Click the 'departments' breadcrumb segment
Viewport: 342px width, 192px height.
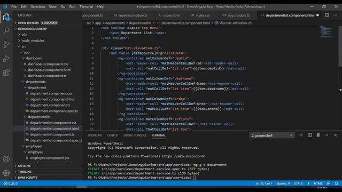(115, 23)
